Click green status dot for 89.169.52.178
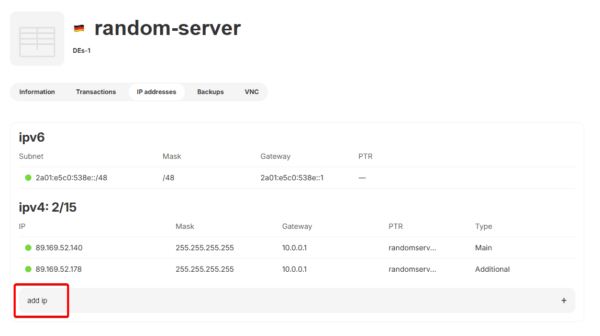 [28, 269]
